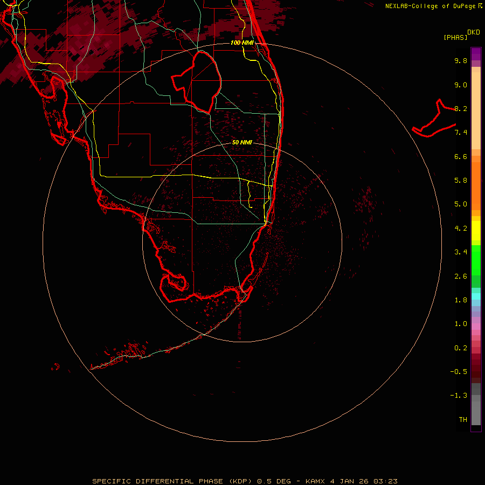Select the 3.4 scale value
This screenshot has width=485, height=485.
(461, 252)
